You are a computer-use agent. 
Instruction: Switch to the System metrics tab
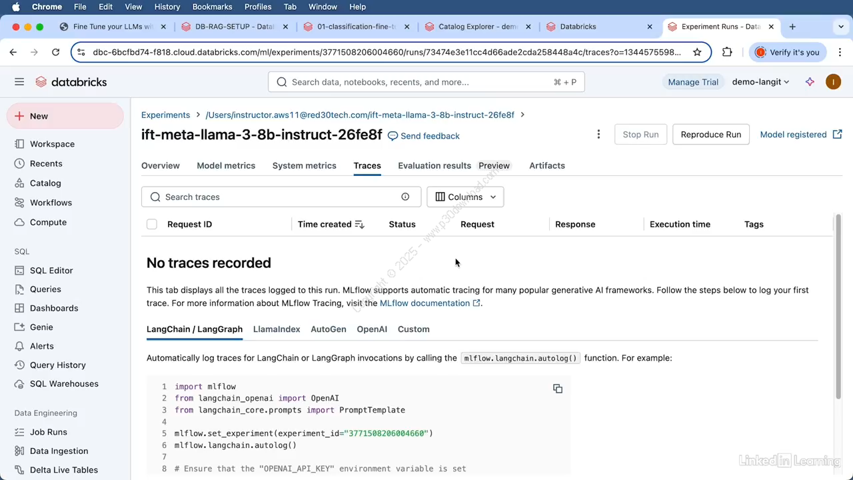coord(305,165)
